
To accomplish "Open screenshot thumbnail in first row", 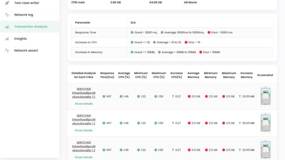I will (265, 96).
